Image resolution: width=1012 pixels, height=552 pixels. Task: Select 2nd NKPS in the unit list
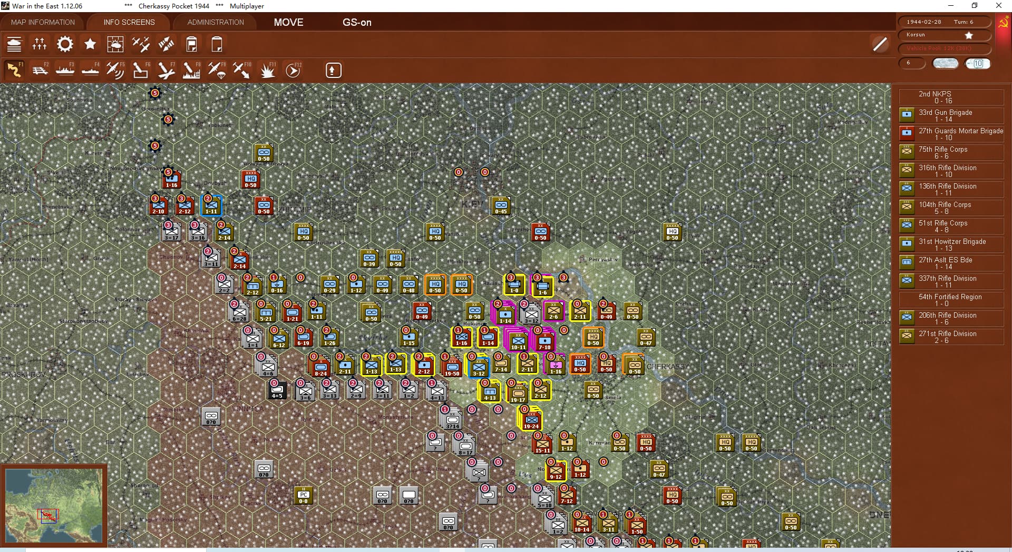pos(951,97)
